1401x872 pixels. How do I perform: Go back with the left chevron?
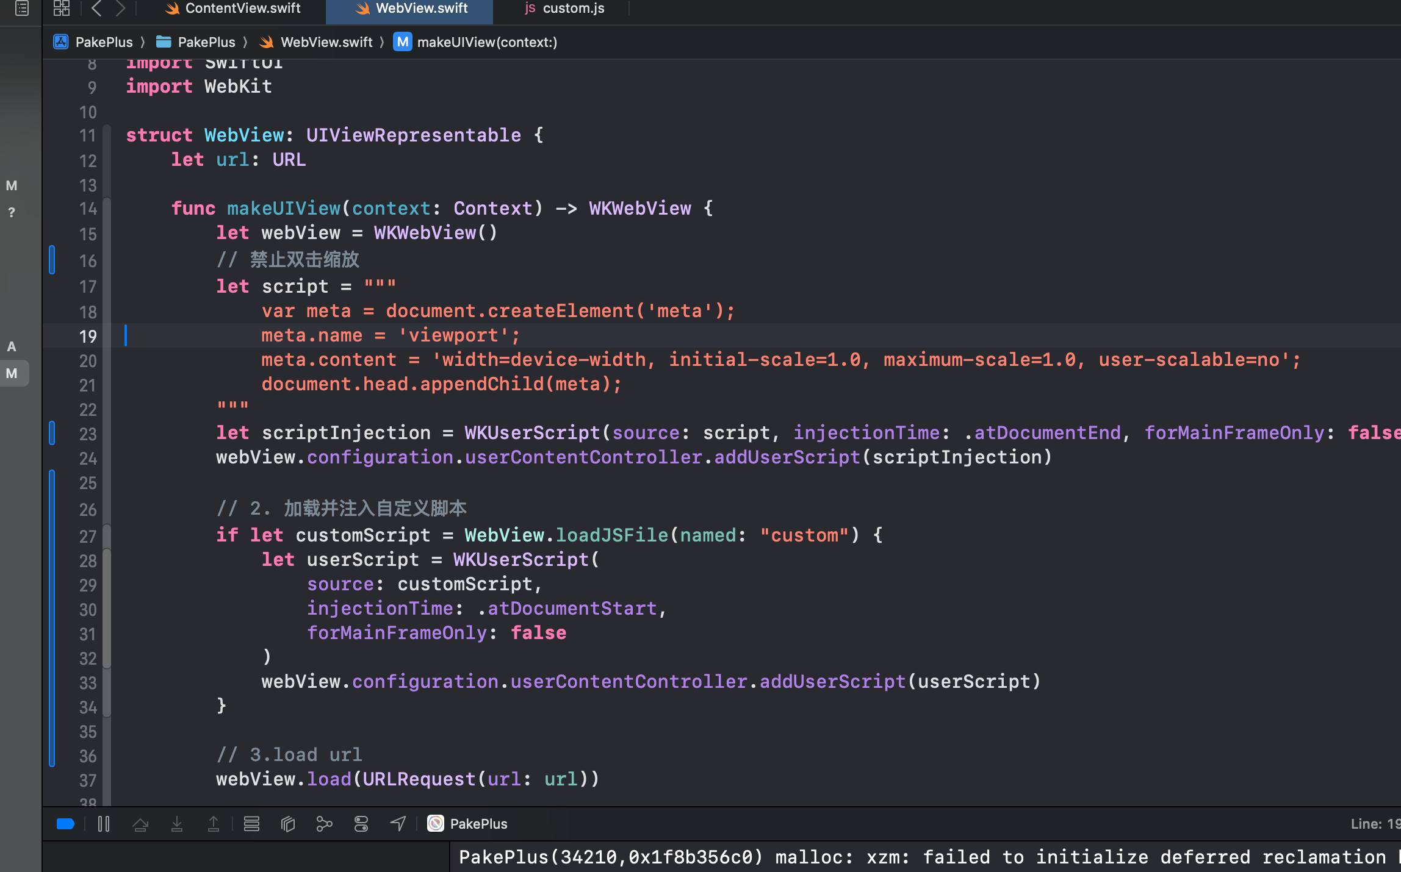(x=96, y=9)
